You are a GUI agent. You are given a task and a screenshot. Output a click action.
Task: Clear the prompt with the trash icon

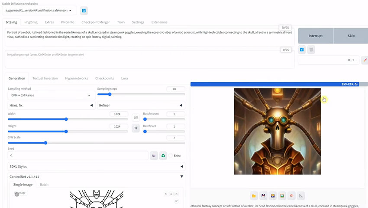click(x=311, y=50)
